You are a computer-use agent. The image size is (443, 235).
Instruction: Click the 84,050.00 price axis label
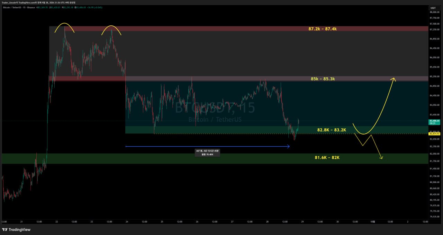pos(434,105)
